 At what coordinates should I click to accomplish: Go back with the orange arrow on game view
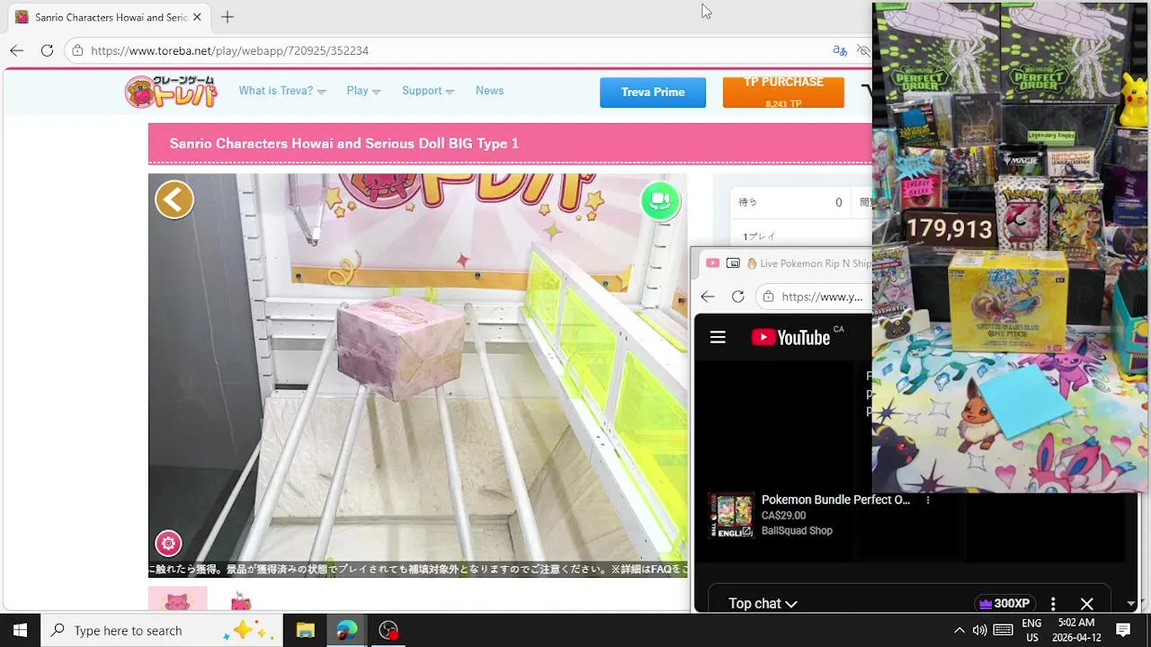coord(174,199)
